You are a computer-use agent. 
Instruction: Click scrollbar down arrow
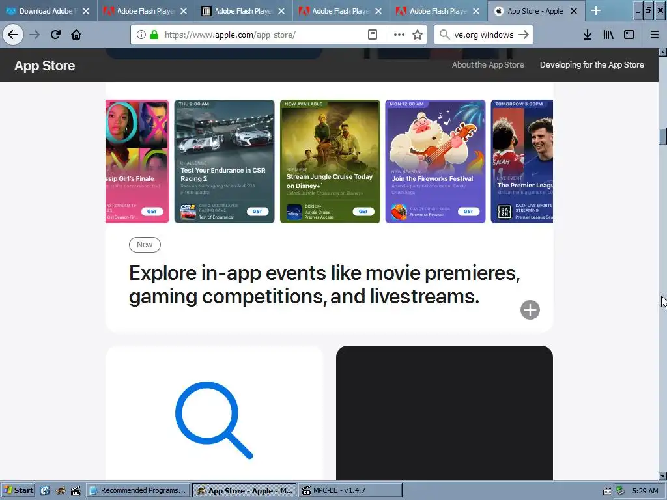pyautogui.click(x=662, y=476)
